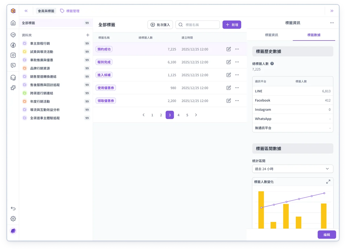The image size is (346, 250).
Task: Open the 試乘與導流活動 folder
Action: click(56, 52)
